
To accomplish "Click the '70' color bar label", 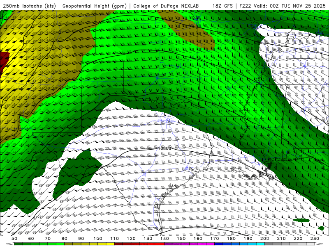I will point(48,239).
